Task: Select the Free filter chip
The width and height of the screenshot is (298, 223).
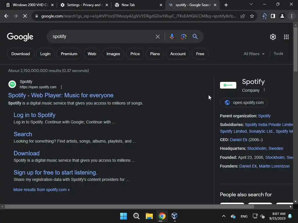Action: point(200,54)
